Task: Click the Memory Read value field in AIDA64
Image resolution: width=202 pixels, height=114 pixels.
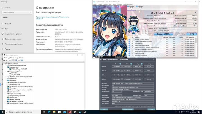Action: point(117,66)
